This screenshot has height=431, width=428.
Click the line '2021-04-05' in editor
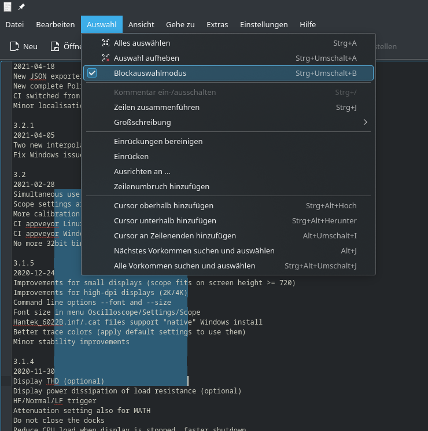click(x=34, y=135)
